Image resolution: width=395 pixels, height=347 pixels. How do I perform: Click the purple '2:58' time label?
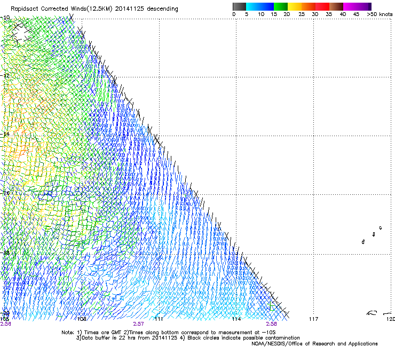pyautogui.click(x=271, y=324)
